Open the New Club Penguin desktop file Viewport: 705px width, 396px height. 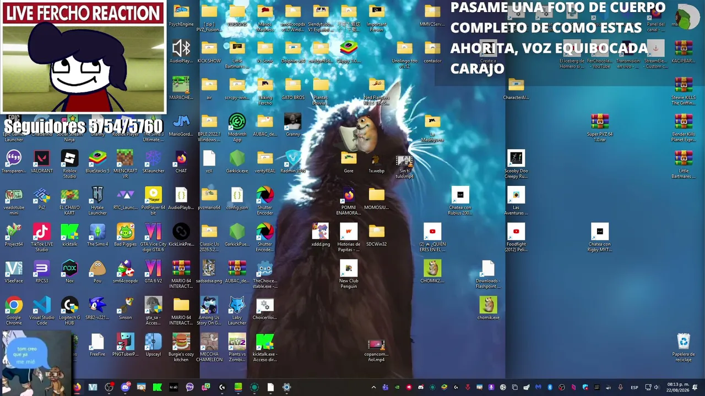point(349,274)
